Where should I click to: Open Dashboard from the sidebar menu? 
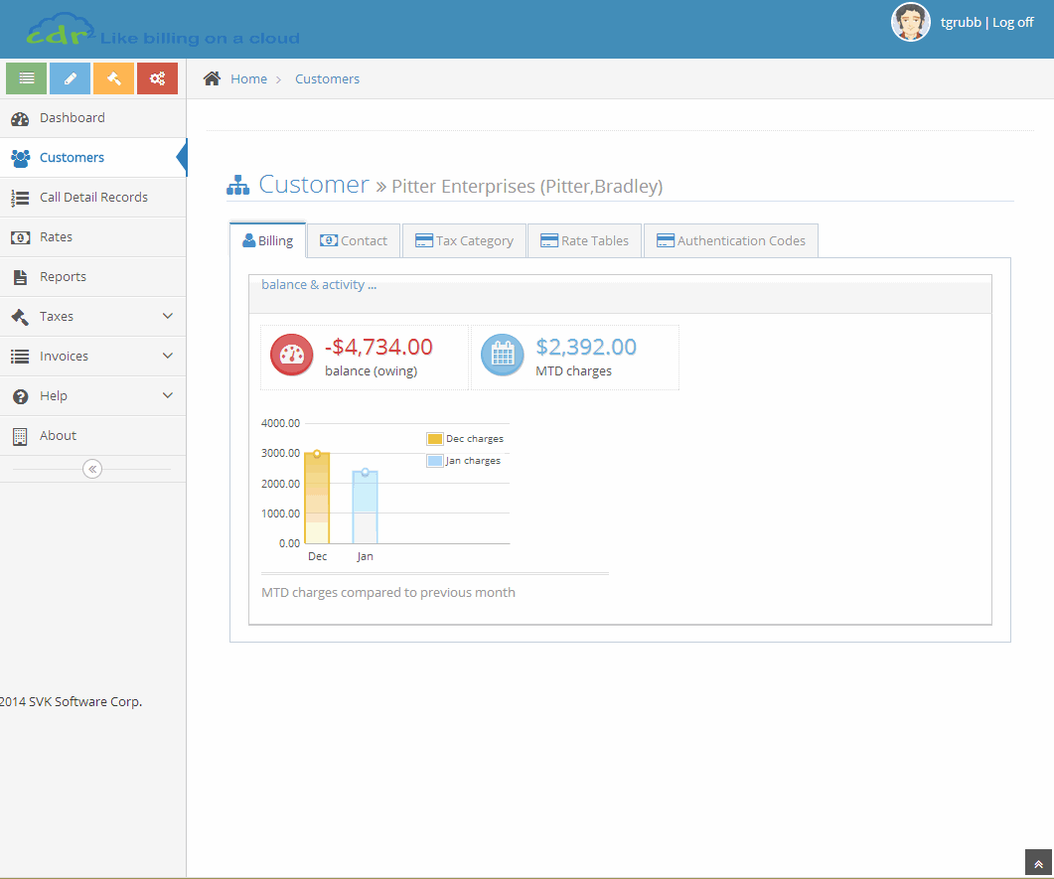[x=92, y=118]
